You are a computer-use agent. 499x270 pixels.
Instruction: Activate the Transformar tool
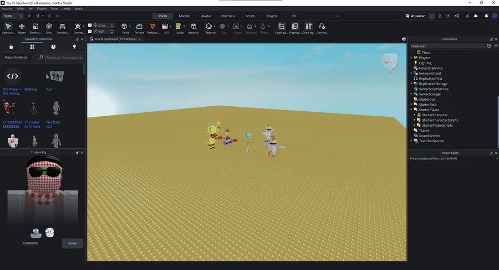[x=62, y=28]
